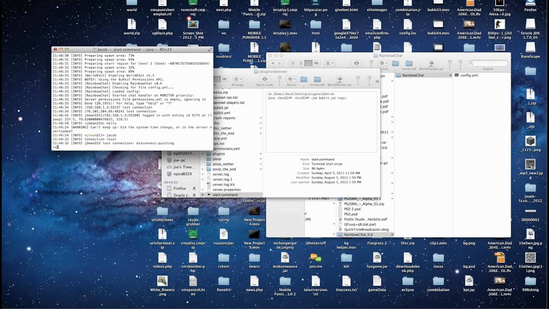Select RuneScape folder on the desktop

pos(531,51)
